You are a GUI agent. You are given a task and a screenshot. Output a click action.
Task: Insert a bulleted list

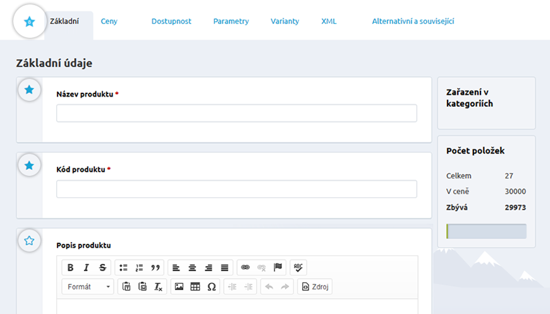tap(123, 267)
